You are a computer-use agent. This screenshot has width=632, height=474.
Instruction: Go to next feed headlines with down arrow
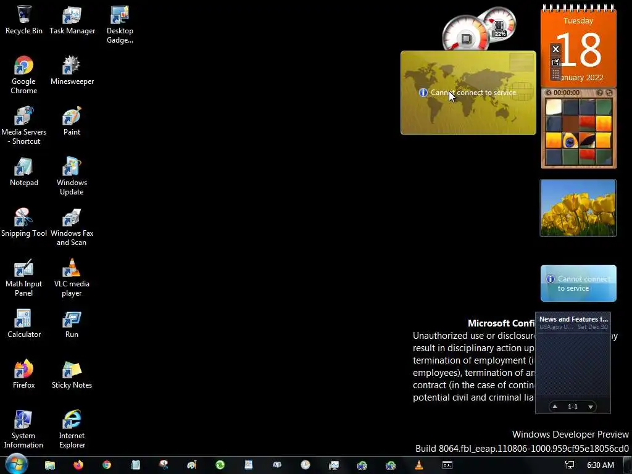tap(591, 407)
